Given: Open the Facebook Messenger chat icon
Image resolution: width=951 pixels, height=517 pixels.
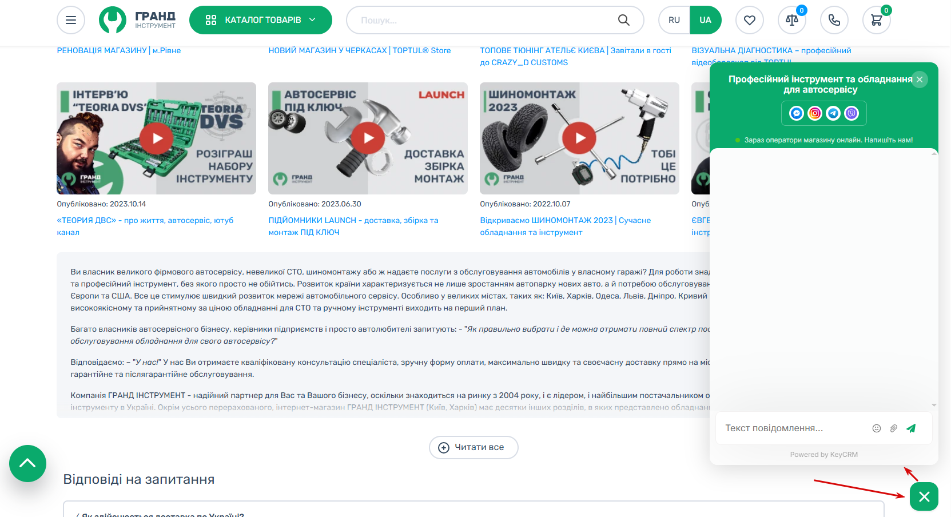Looking at the screenshot, I should pos(797,113).
